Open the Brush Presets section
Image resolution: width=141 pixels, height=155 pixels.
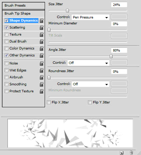[23, 6]
